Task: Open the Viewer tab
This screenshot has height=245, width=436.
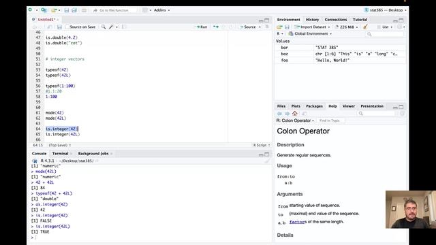Action: [x=348, y=106]
